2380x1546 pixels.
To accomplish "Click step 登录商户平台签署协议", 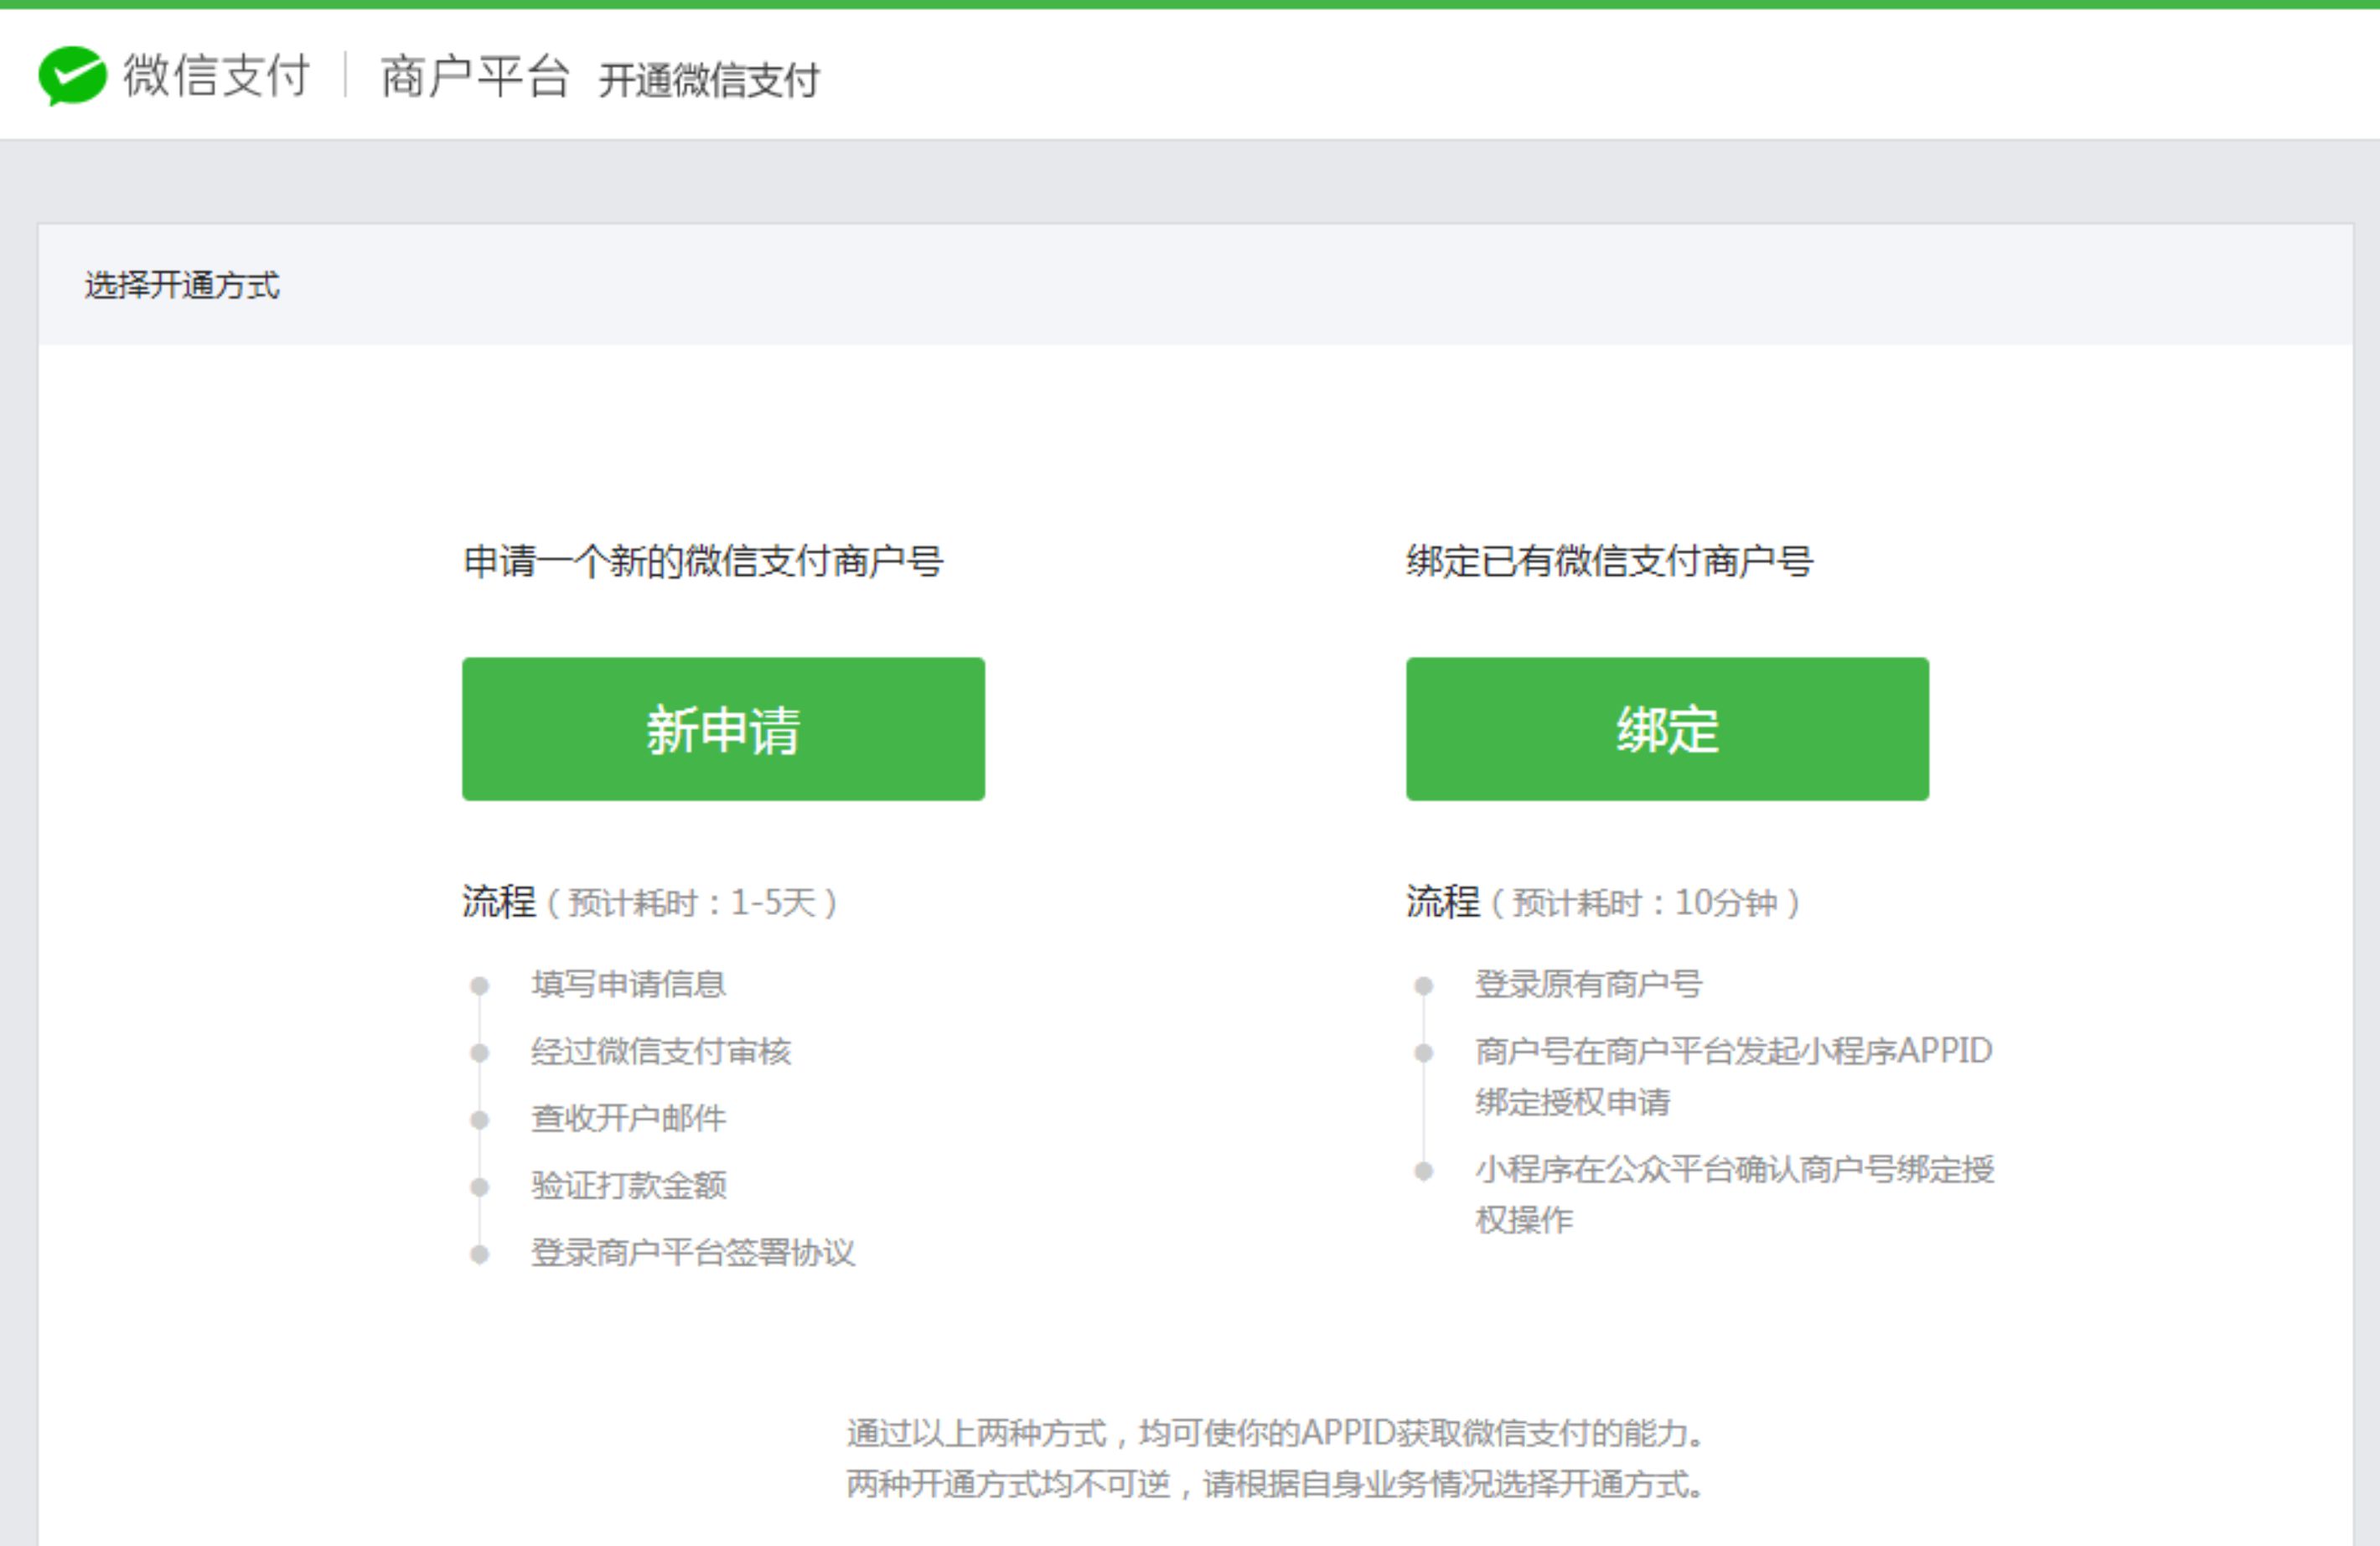I will [x=693, y=1252].
